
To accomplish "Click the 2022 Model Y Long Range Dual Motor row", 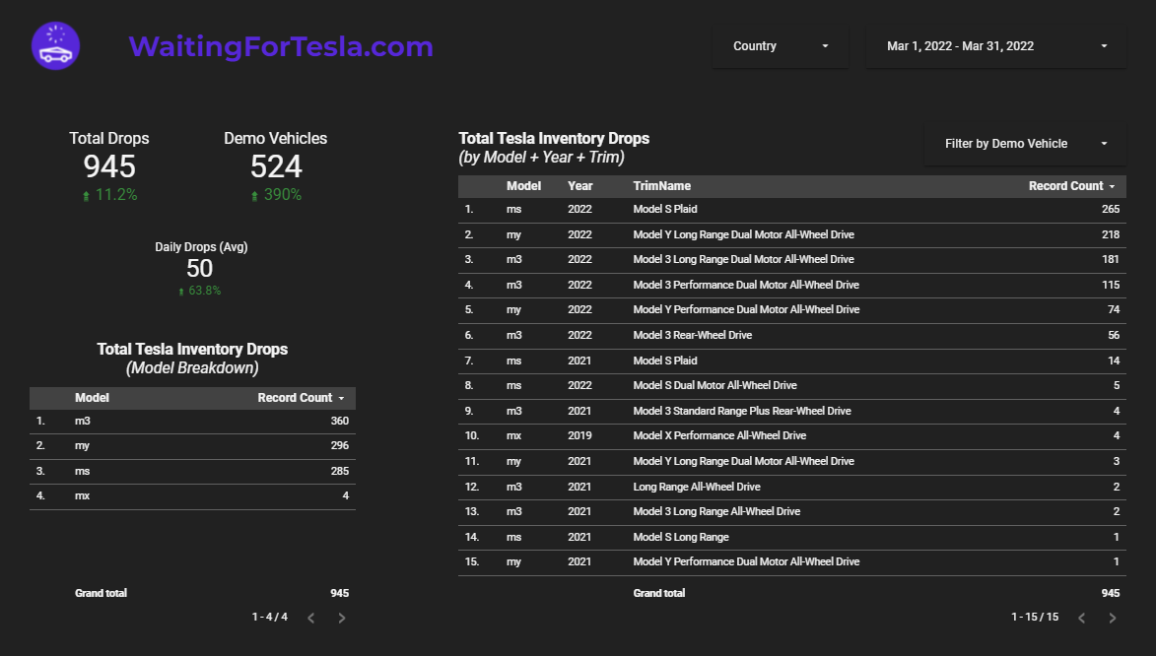I will pos(791,234).
